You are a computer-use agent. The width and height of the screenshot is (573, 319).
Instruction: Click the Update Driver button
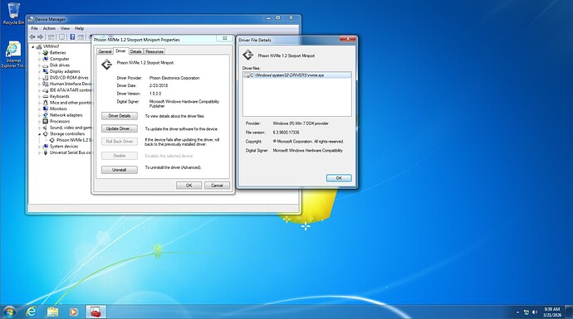[120, 128]
